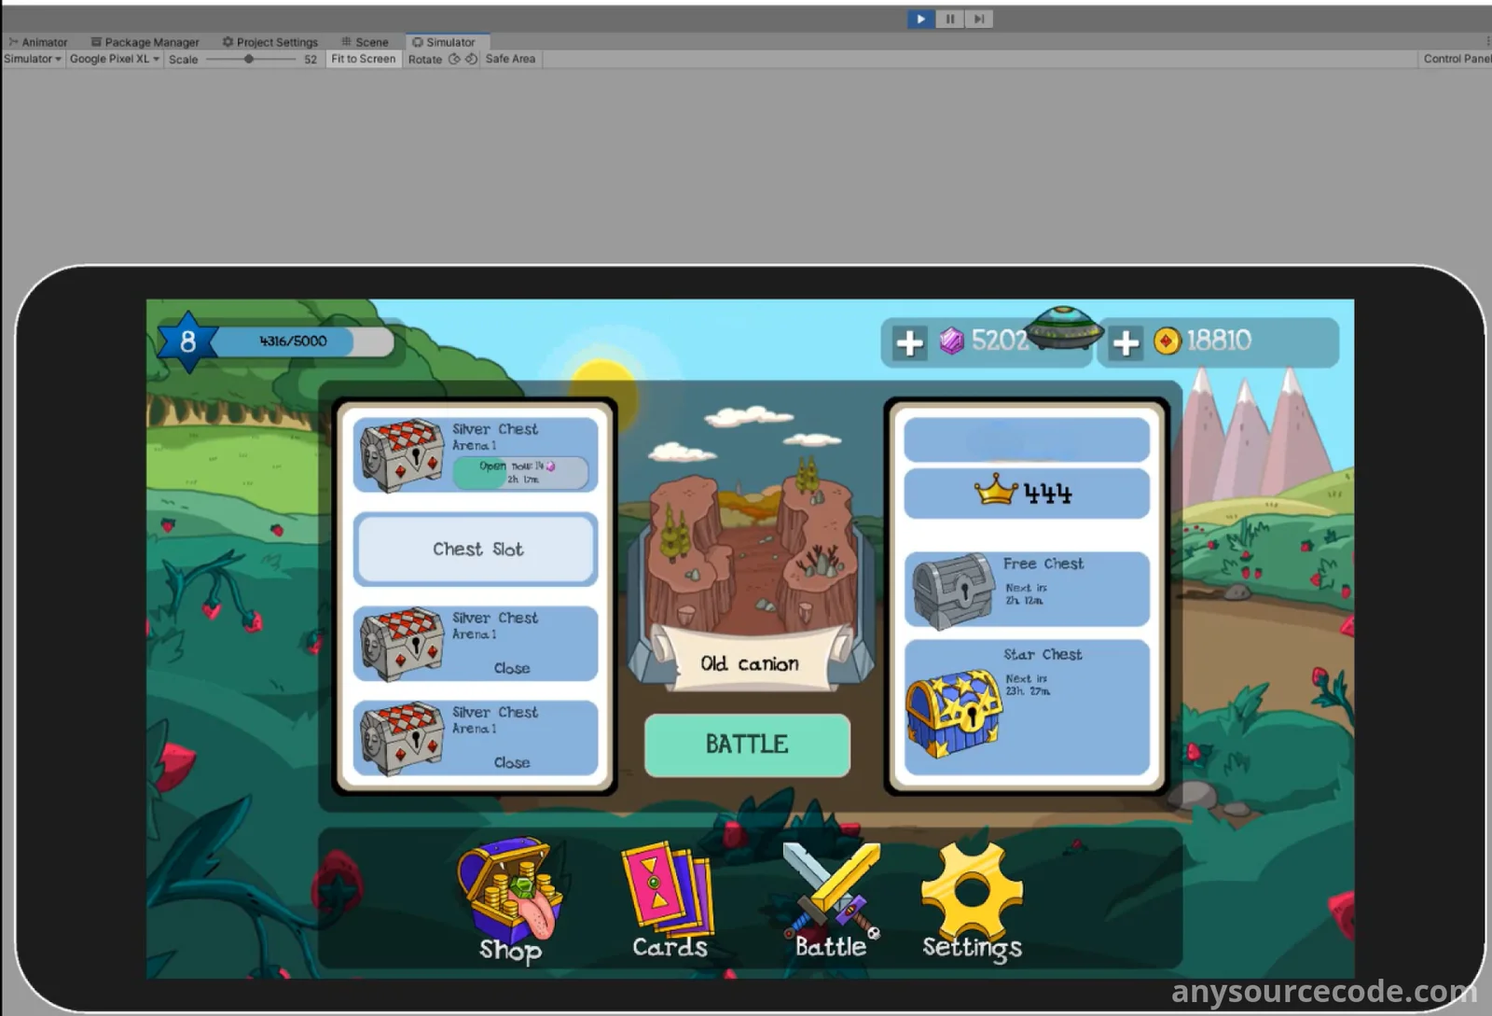
Task: Open Settings via the yellow gear icon
Action: [x=971, y=898]
